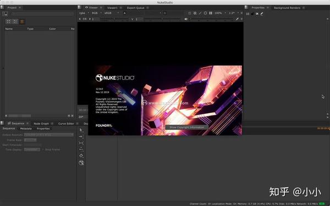Open the Background Renders tab
Viewport: 330px width, 206px height.
click(x=287, y=8)
